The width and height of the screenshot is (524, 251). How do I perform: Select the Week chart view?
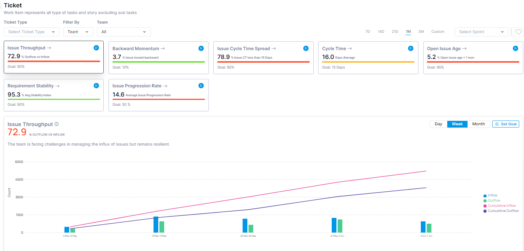point(457,124)
